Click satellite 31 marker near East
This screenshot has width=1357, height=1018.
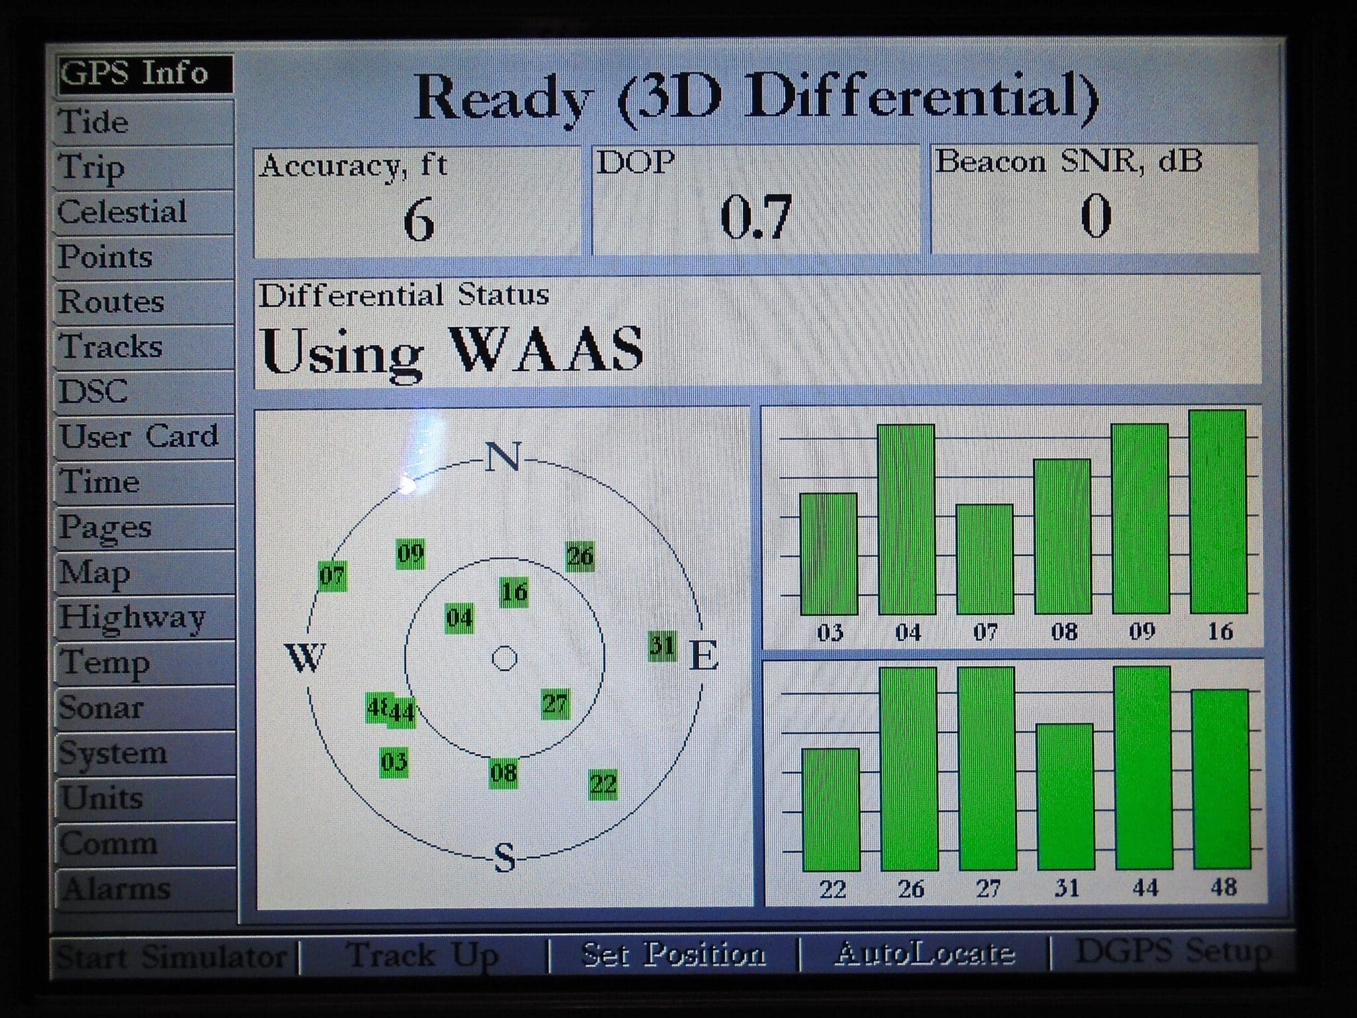click(x=662, y=646)
